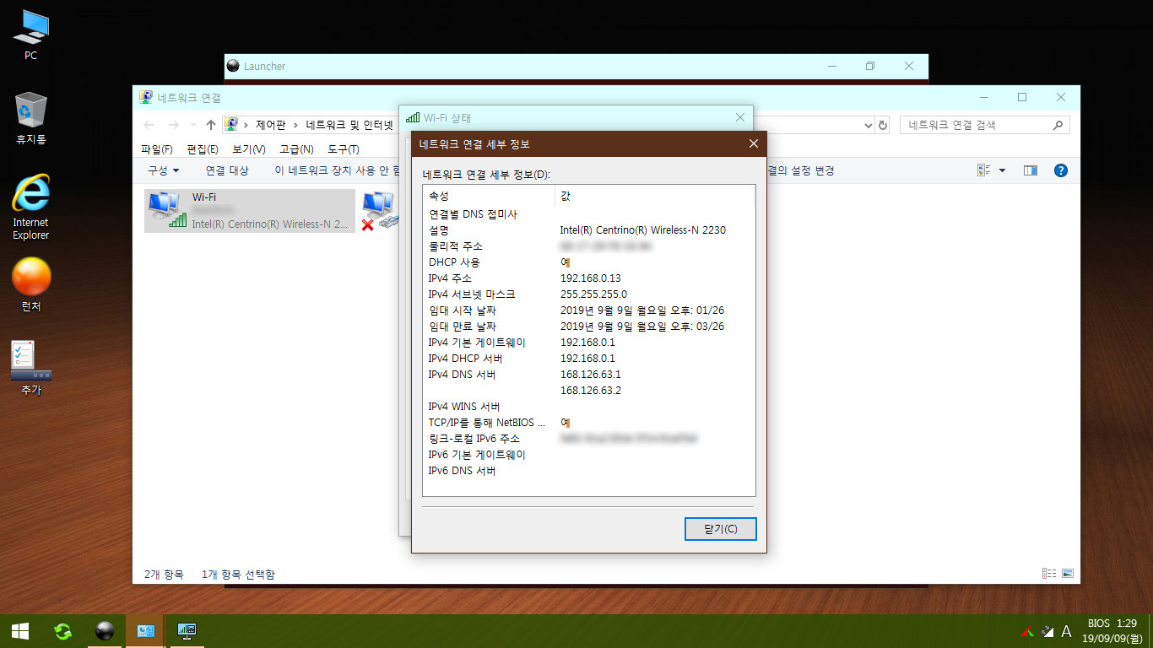The width and height of the screenshot is (1153, 648).
Task: Open the Windows Start button
Action: coord(20,630)
